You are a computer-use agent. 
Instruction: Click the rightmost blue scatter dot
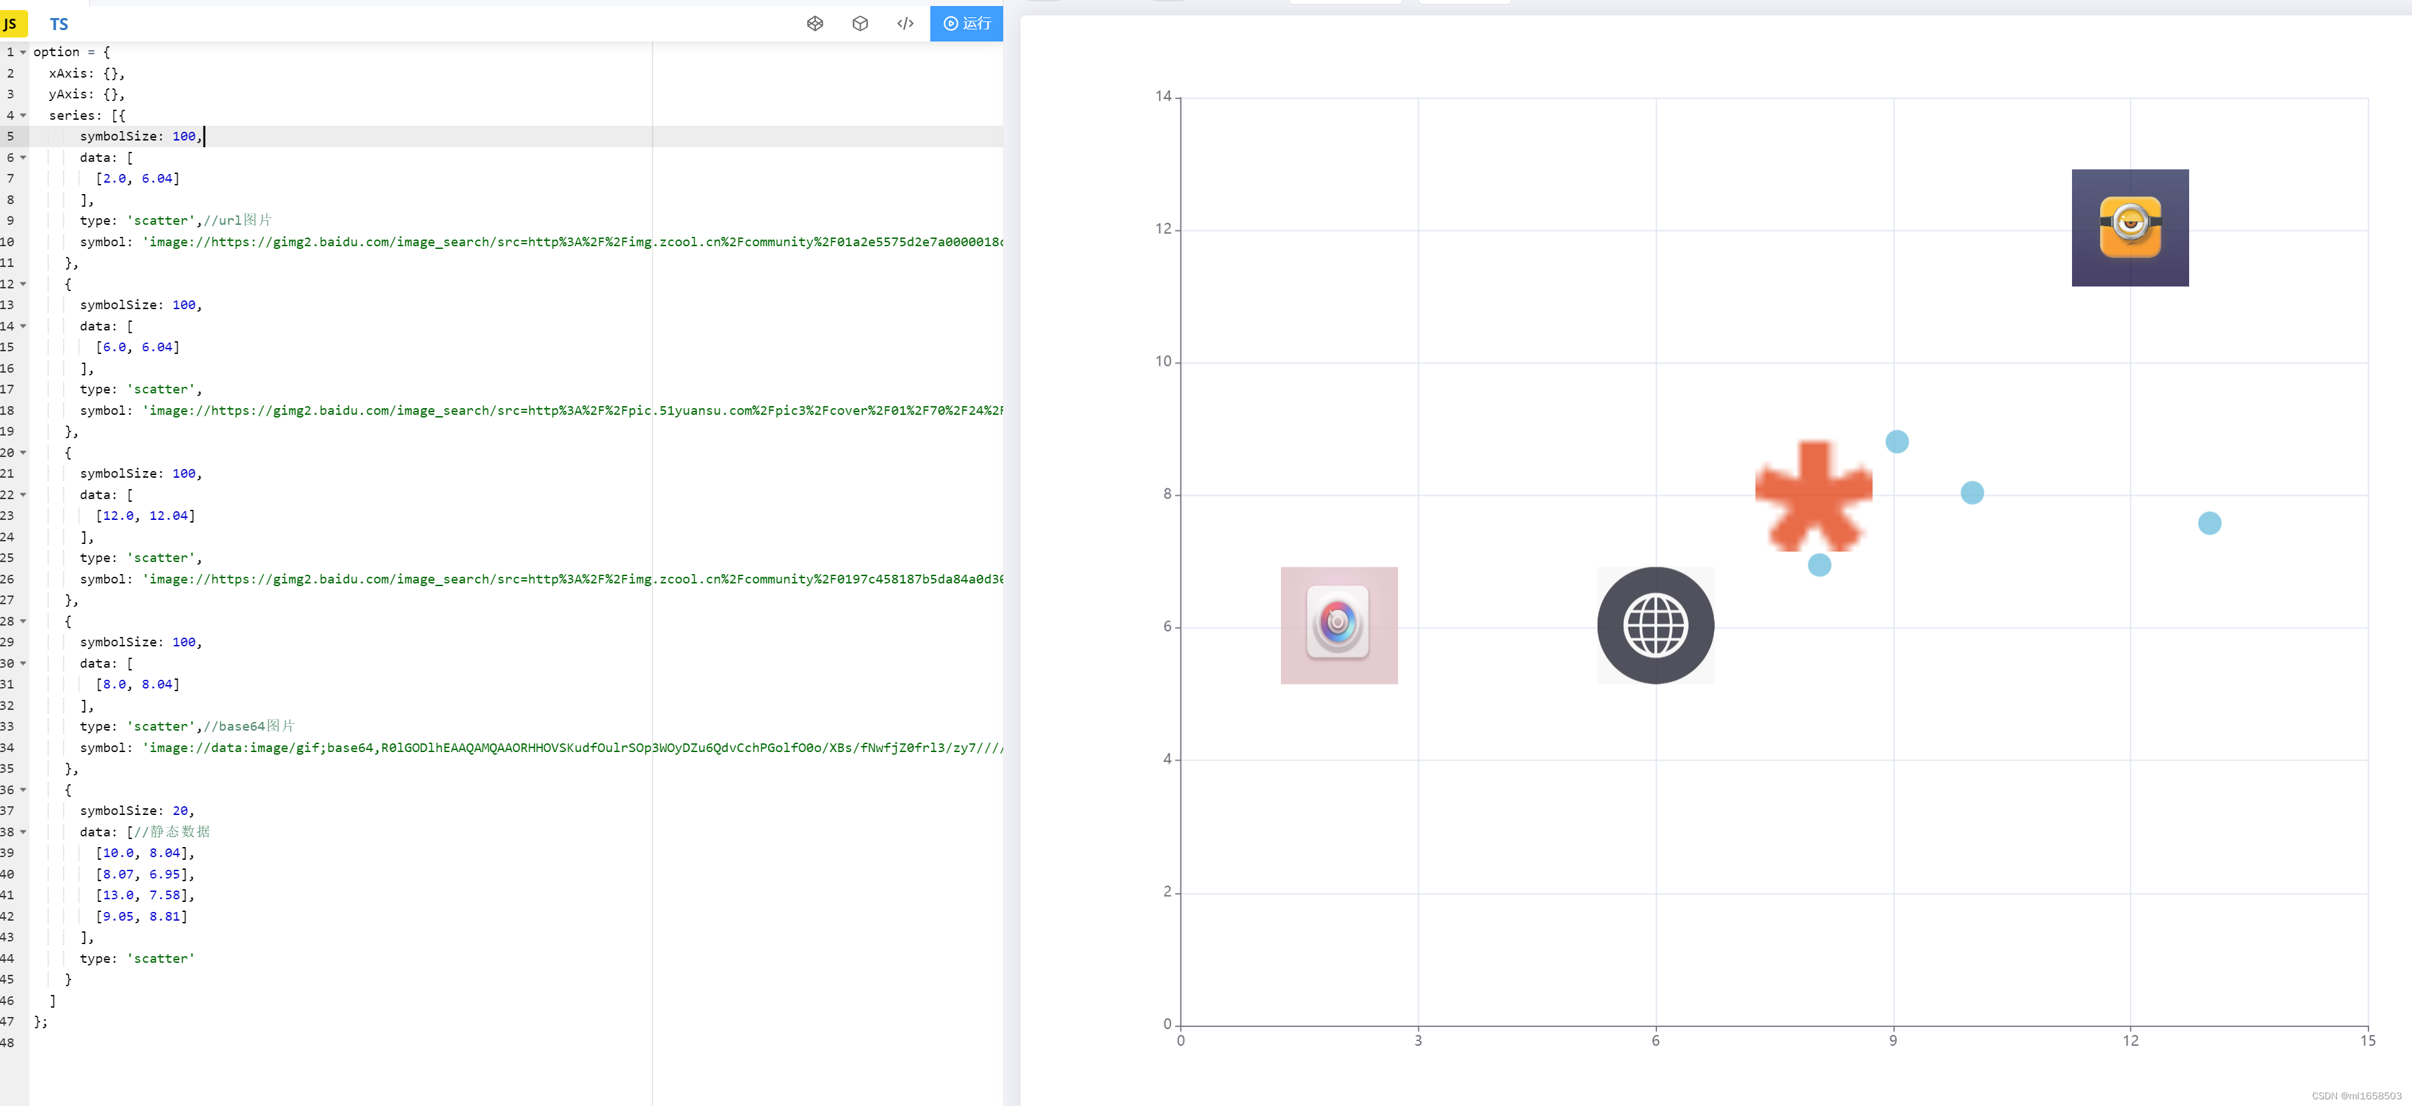[2209, 523]
